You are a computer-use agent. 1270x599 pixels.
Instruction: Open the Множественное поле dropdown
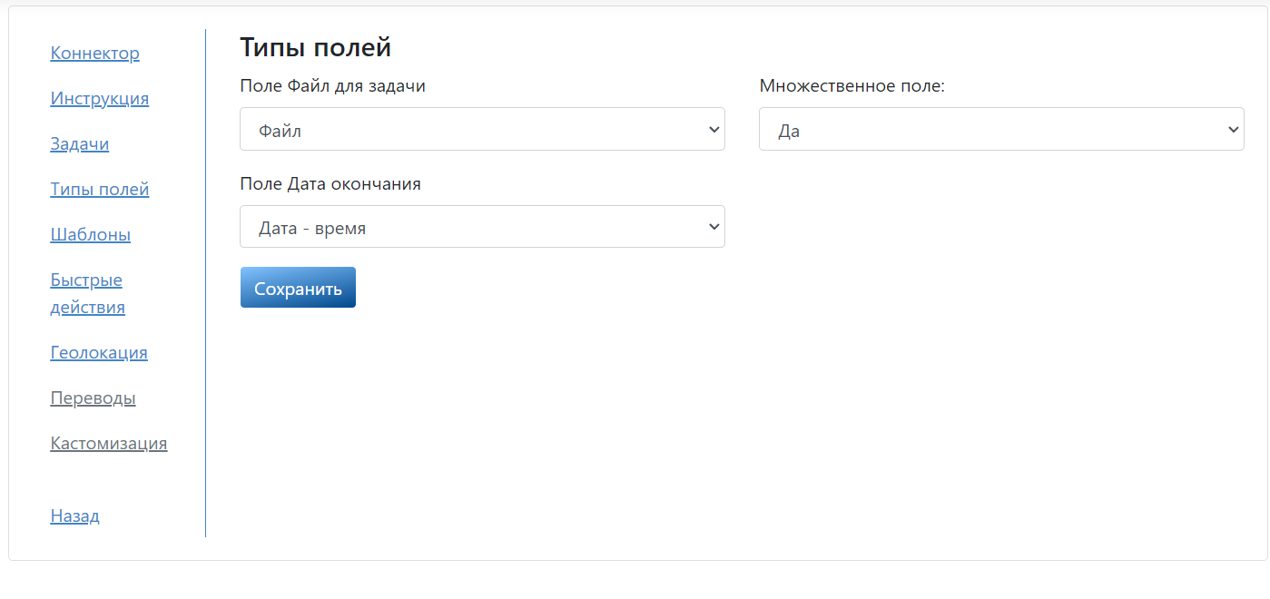pyautogui.click(x=1001, y=129)
